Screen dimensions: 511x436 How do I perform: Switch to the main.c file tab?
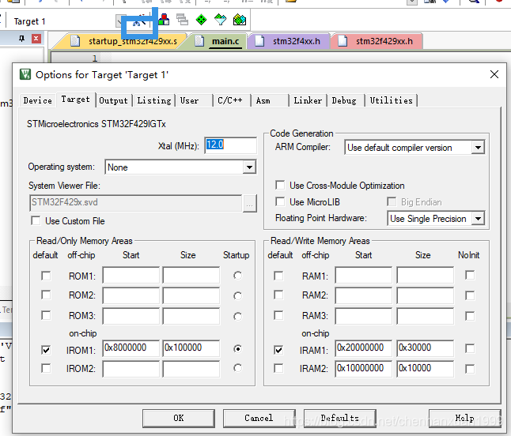point(218,41)
